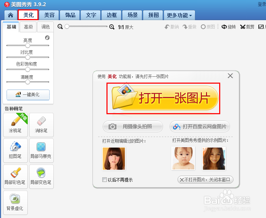Select the 高级 sub-tab
Screen dimensions: 266x218
pyautogui.click(x=28, y=27)
